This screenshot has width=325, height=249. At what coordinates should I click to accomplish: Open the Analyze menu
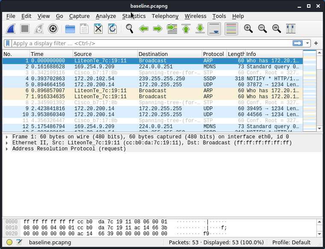(106, 16)
